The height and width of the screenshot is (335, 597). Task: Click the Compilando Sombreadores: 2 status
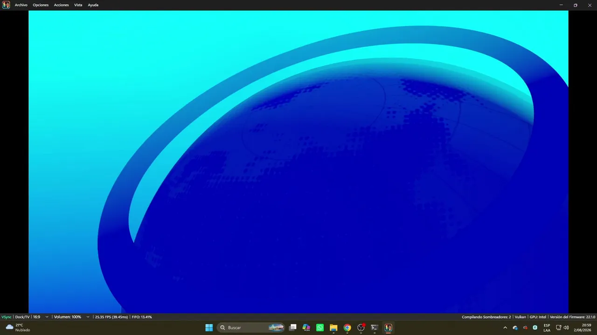486,317
